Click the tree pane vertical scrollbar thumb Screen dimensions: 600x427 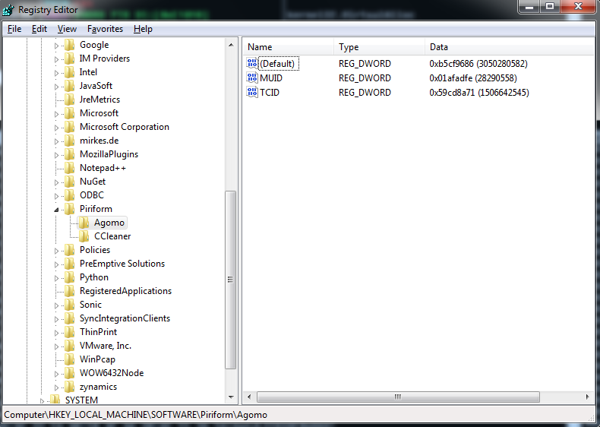[231, 280]
